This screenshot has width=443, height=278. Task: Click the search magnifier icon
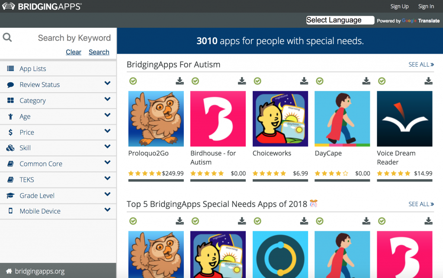coord(7,37)
